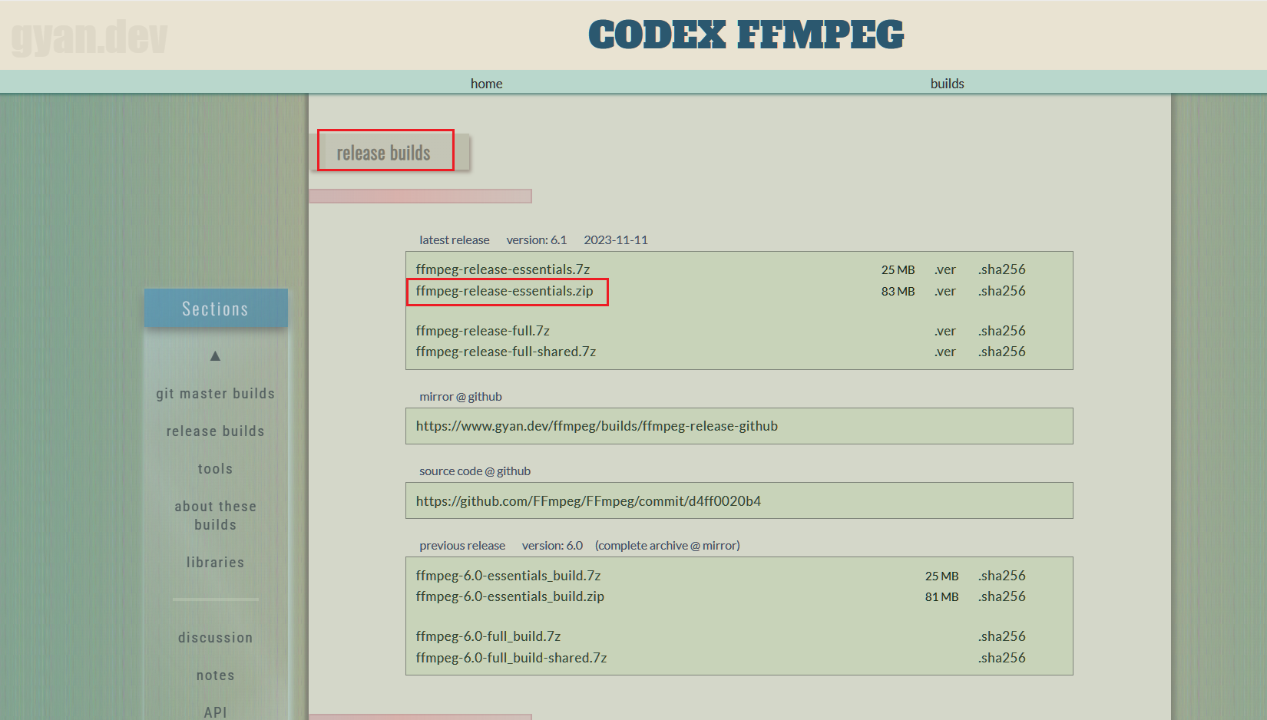Download ffmpeg-6.0-essentials_build.zip
Image resolution: width=1267 pixels, height=720 pixels.
click(x=510, y=596)
